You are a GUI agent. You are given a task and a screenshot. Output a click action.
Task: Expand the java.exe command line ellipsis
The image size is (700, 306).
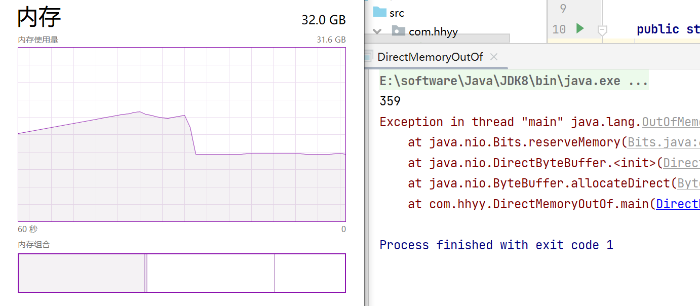(x=638, y=81)
